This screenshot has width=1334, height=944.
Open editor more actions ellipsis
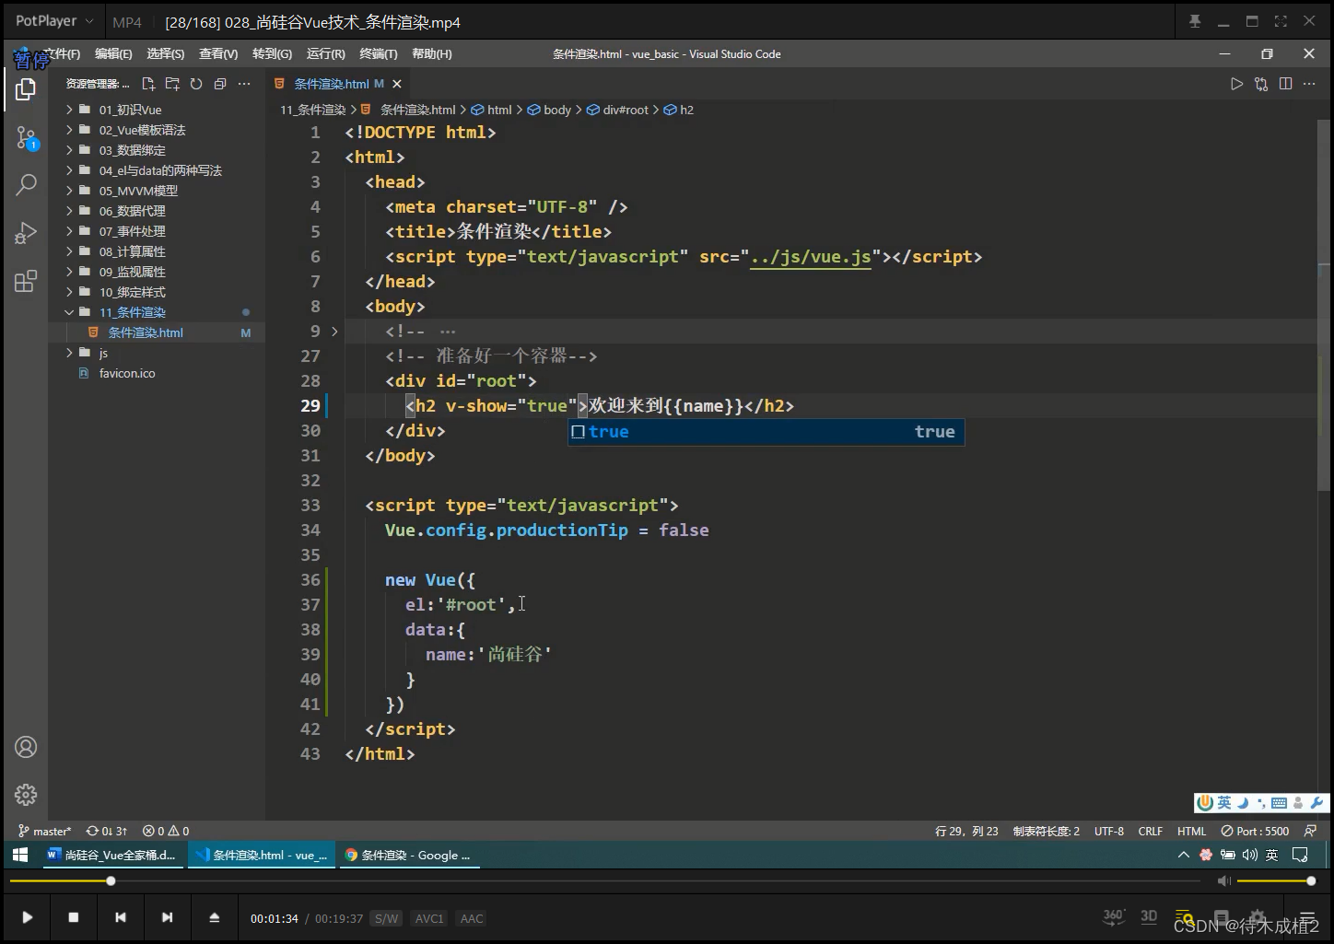1309,84
